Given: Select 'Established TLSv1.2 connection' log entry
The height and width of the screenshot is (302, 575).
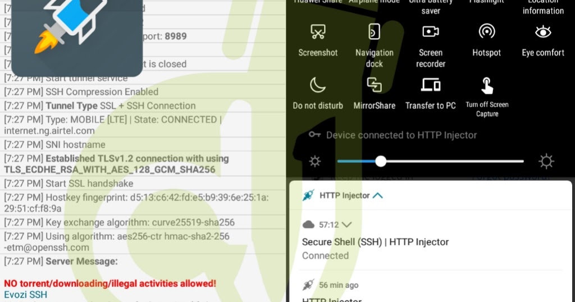Looking at the screenshot, I should coord(116,164).
